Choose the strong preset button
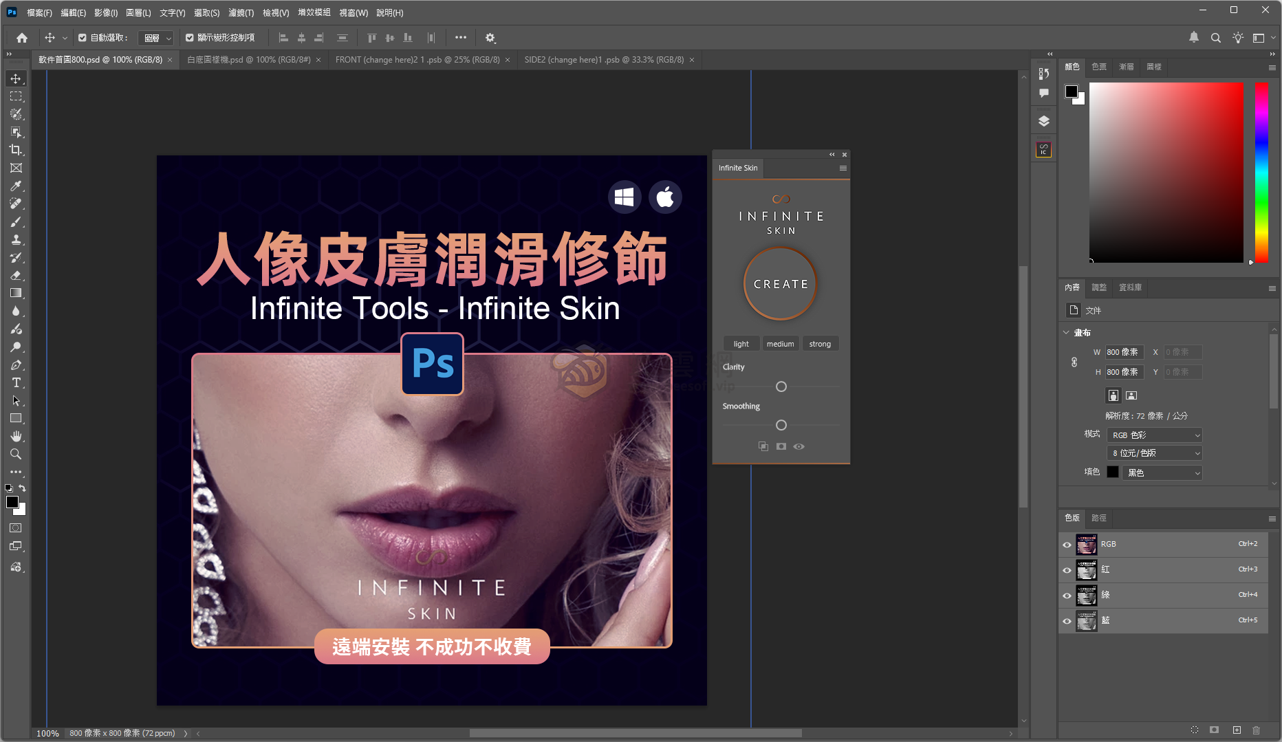The image size is (1282, 742). [820, 344]
